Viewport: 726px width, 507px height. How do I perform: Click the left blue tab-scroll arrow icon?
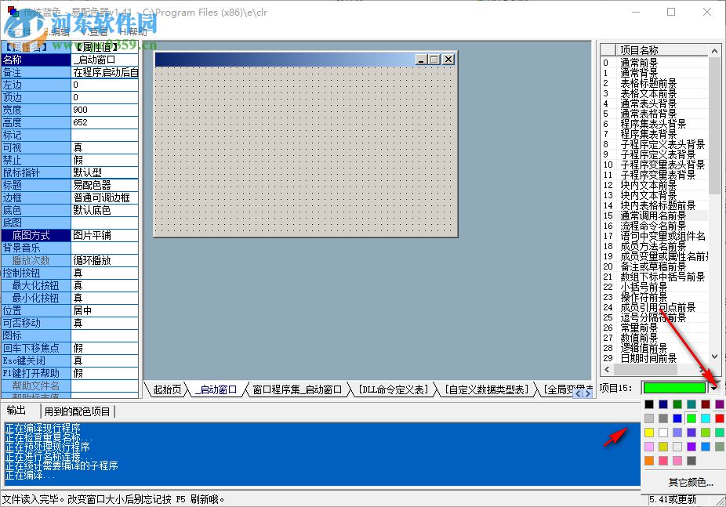(x=579, y=393)
